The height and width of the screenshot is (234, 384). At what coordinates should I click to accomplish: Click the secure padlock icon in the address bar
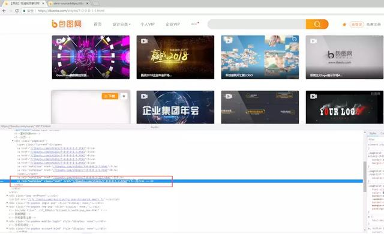pyautogui.click(x=24, y=11)
